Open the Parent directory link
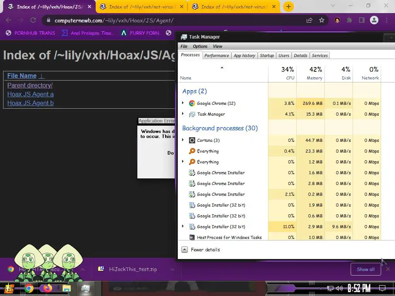Viewport: 395px width, 296px height. tap(30, 85)
